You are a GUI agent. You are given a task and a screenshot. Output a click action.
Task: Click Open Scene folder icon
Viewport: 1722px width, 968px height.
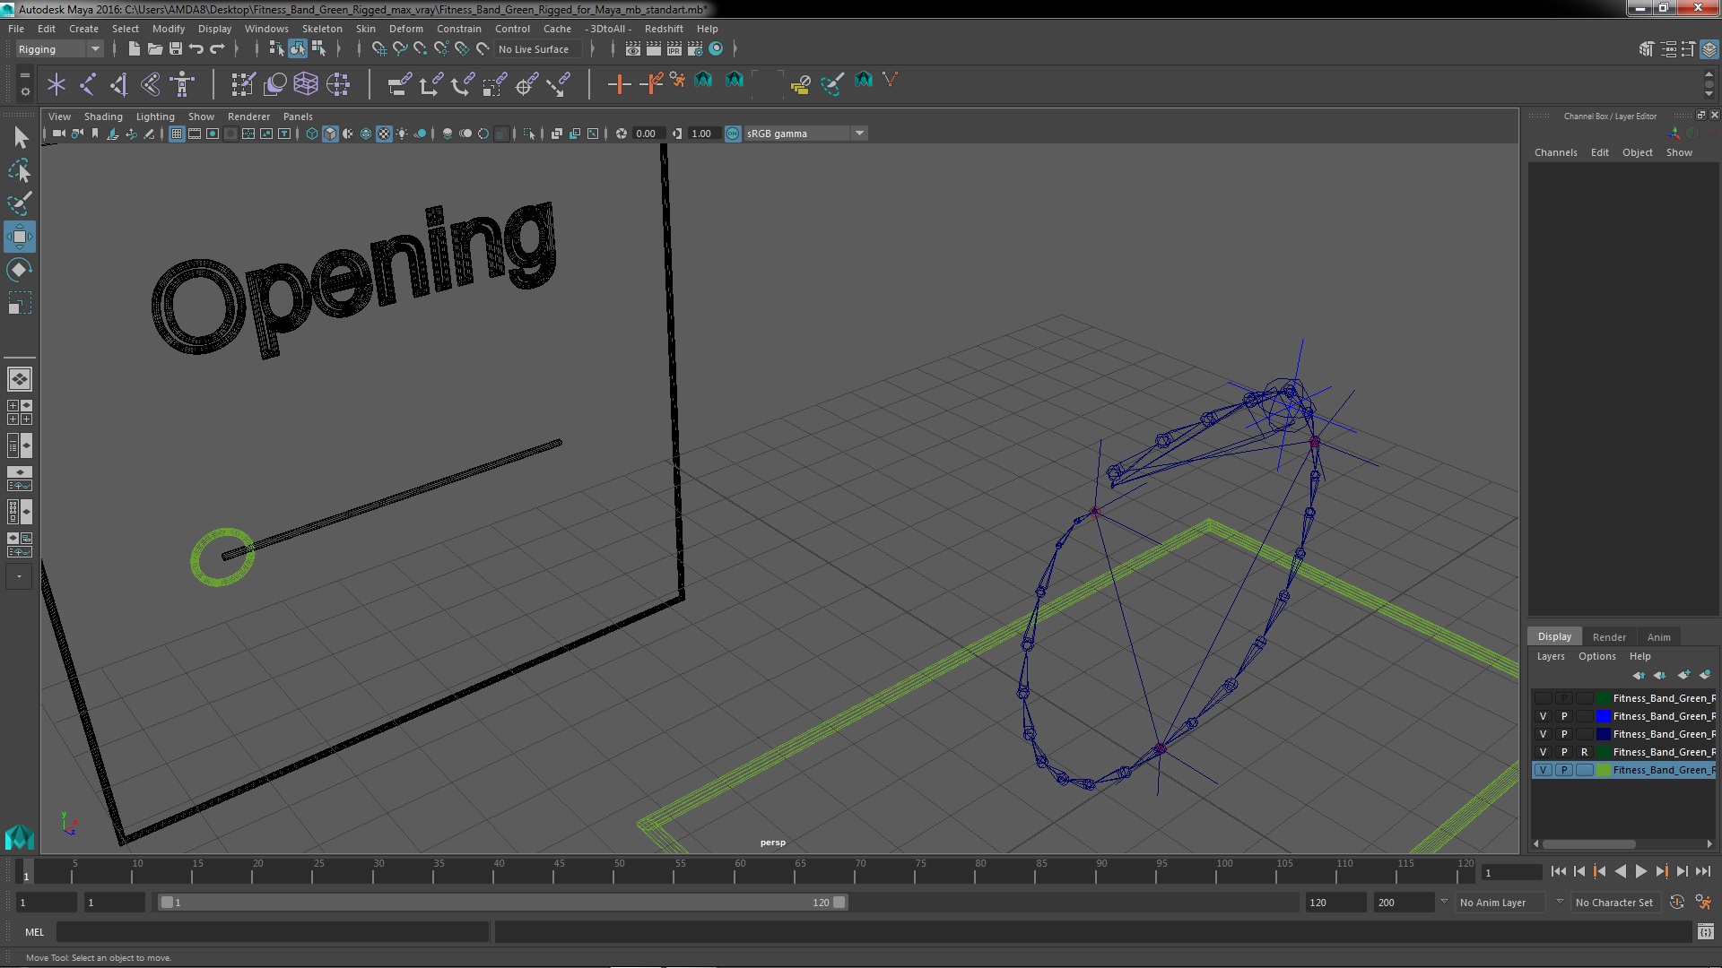[154, 49]
